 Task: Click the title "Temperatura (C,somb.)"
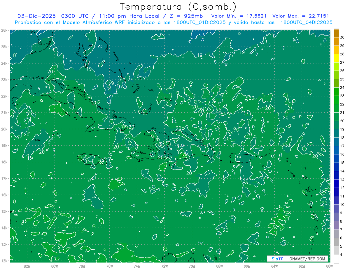click(x=178, y=7)
